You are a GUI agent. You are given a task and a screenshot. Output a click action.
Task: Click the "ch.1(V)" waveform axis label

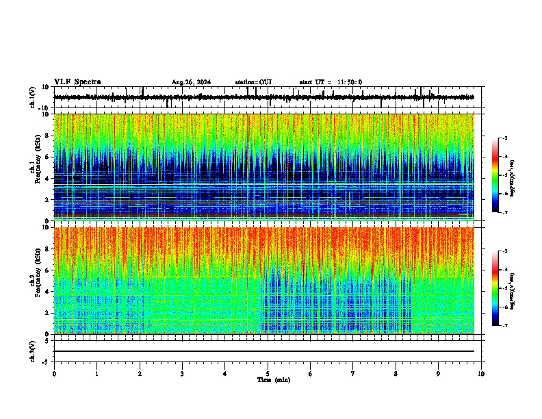point(34,97)
